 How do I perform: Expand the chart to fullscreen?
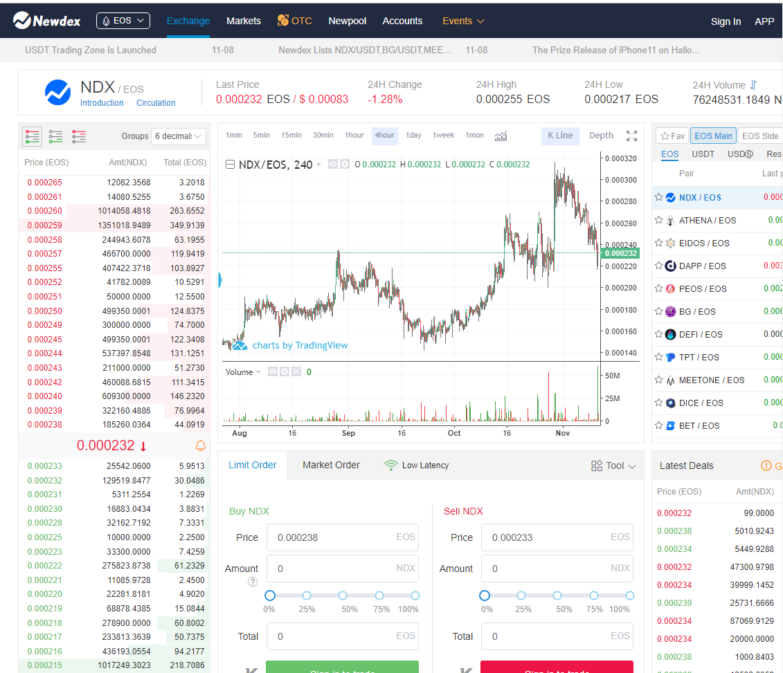coord(631,136)
